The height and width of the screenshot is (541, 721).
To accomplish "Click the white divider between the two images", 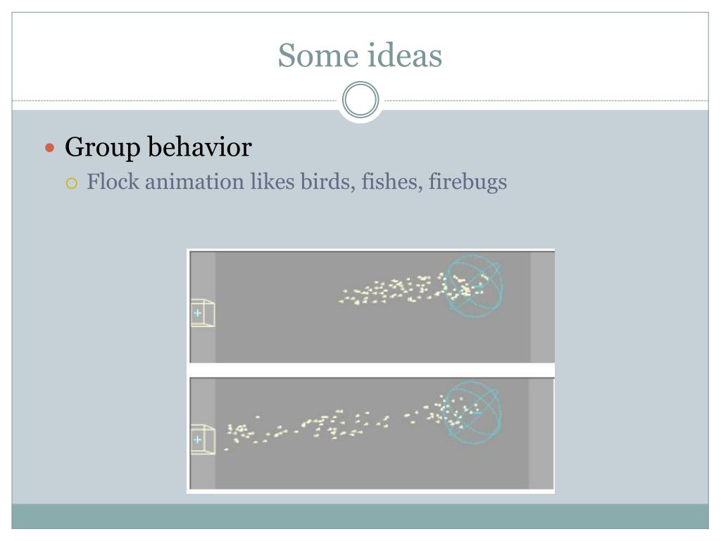I will pos(370,371).
